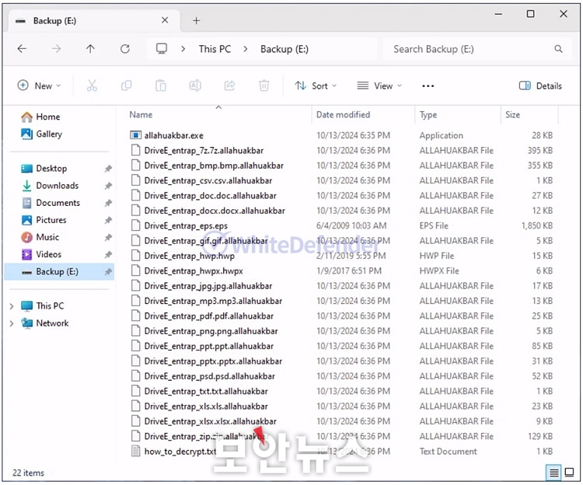Viewport: 583px width, 485px height.
Task: Refresh the current folder view
Action: (124, 49)
